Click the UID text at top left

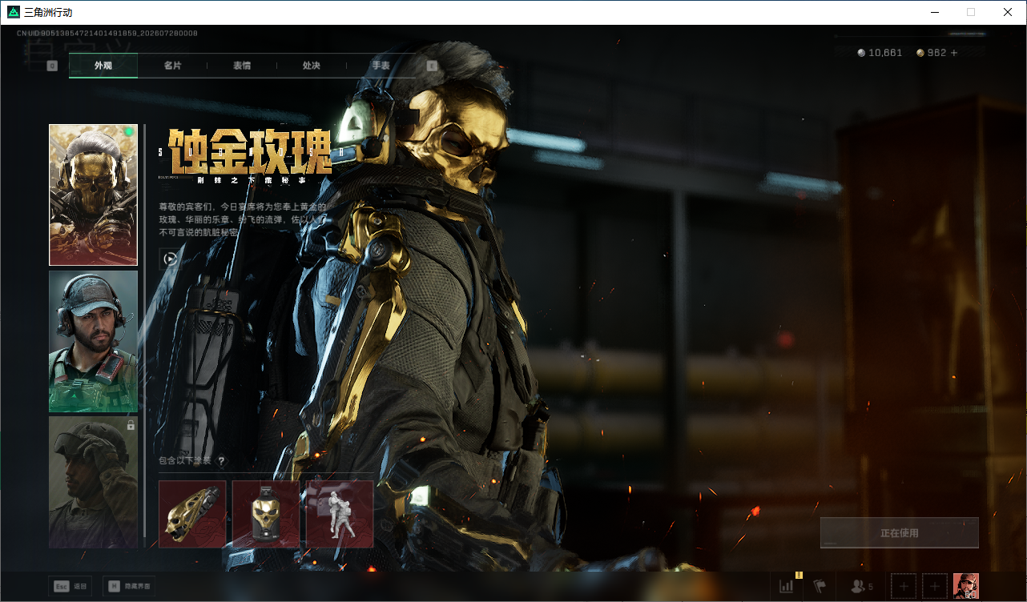tap(107, 33)
